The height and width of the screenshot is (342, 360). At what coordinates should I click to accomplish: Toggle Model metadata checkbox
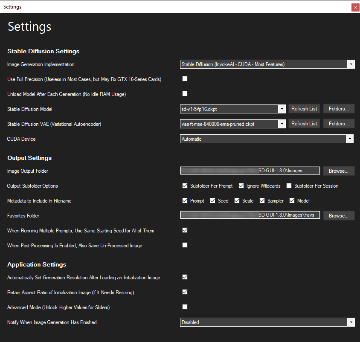pyautogui.click(x=292, y=200)
